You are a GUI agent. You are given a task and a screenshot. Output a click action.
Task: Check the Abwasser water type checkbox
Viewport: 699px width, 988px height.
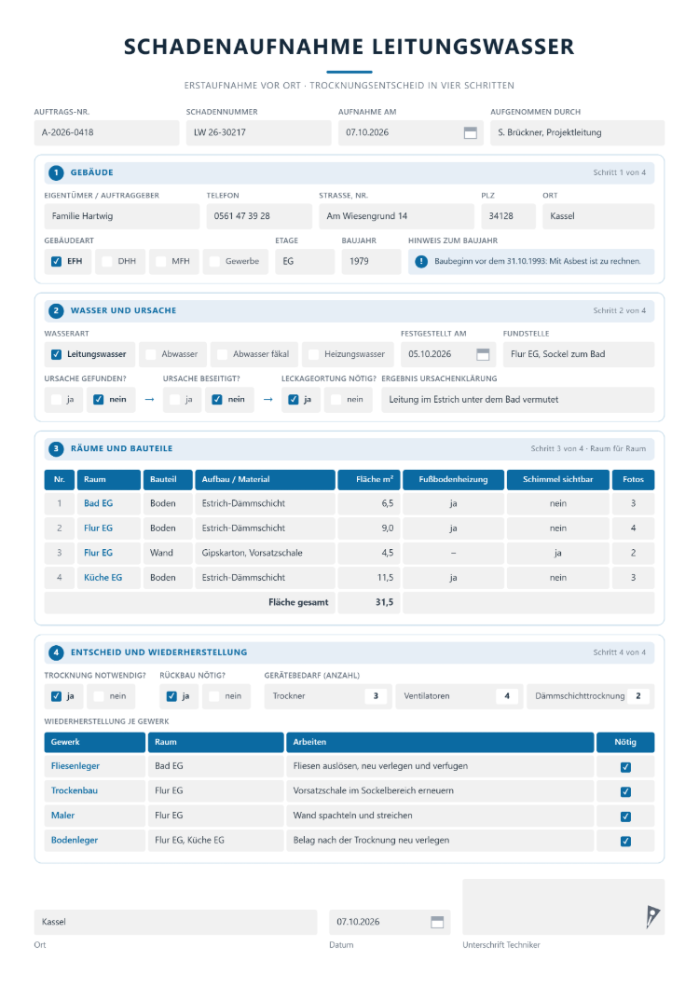[x=151, y=355]
